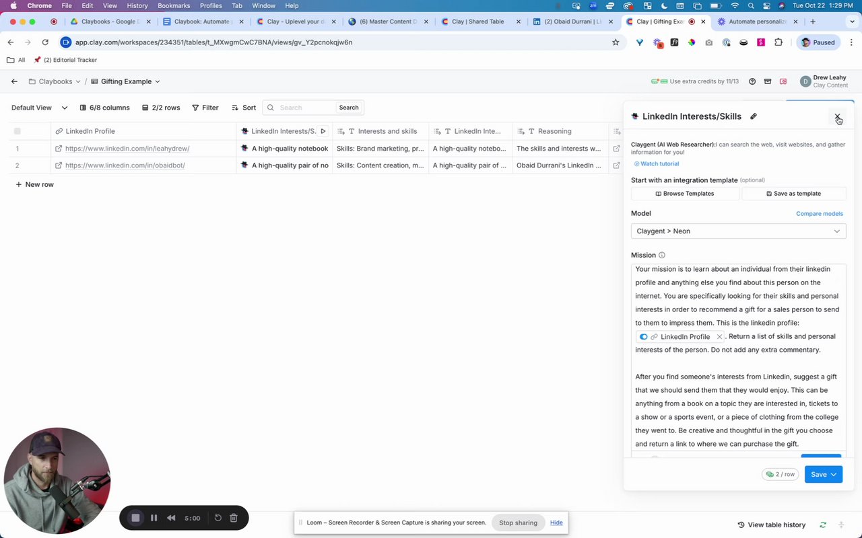The width and height of the screenshot is (862, 538).
Task: Toggle the LinkedIn Profile variable switch in Mission
Action: pos(644,337)
